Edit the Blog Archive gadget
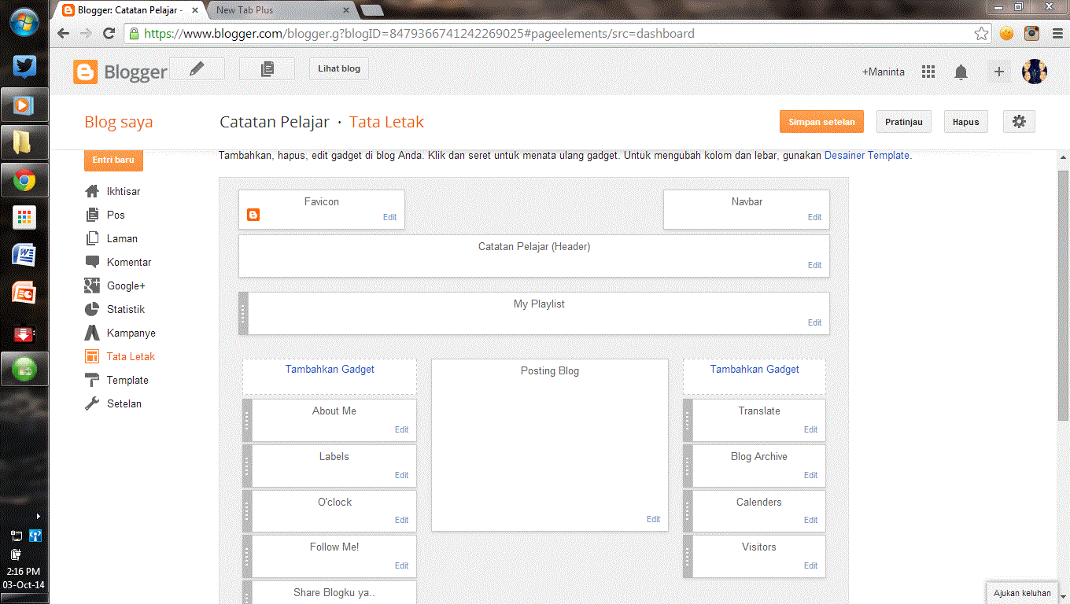 point(810,475)
